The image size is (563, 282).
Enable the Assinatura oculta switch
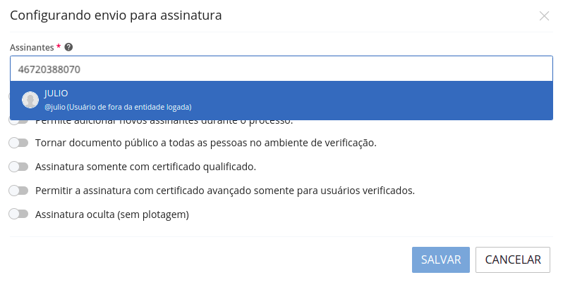(x=18, y=214)
